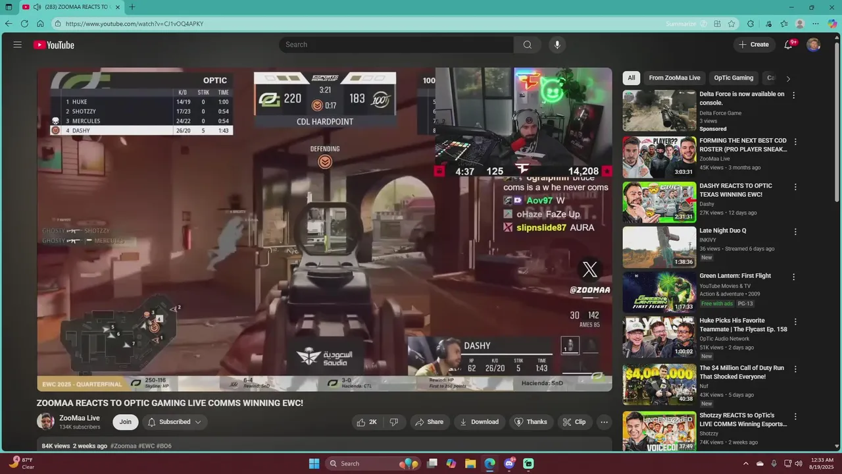Open Windows Start menu
This screenshot has width=842, height=474.
coord(314,463)
